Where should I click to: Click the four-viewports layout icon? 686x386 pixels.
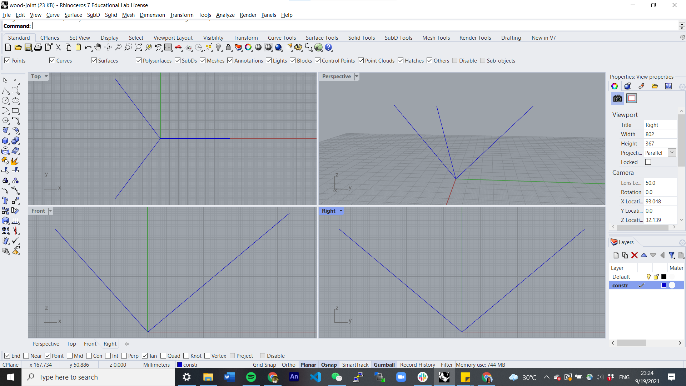168,48
